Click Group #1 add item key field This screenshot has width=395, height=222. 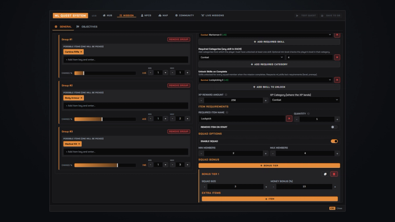pyautogui.click(x=126, y=60)
